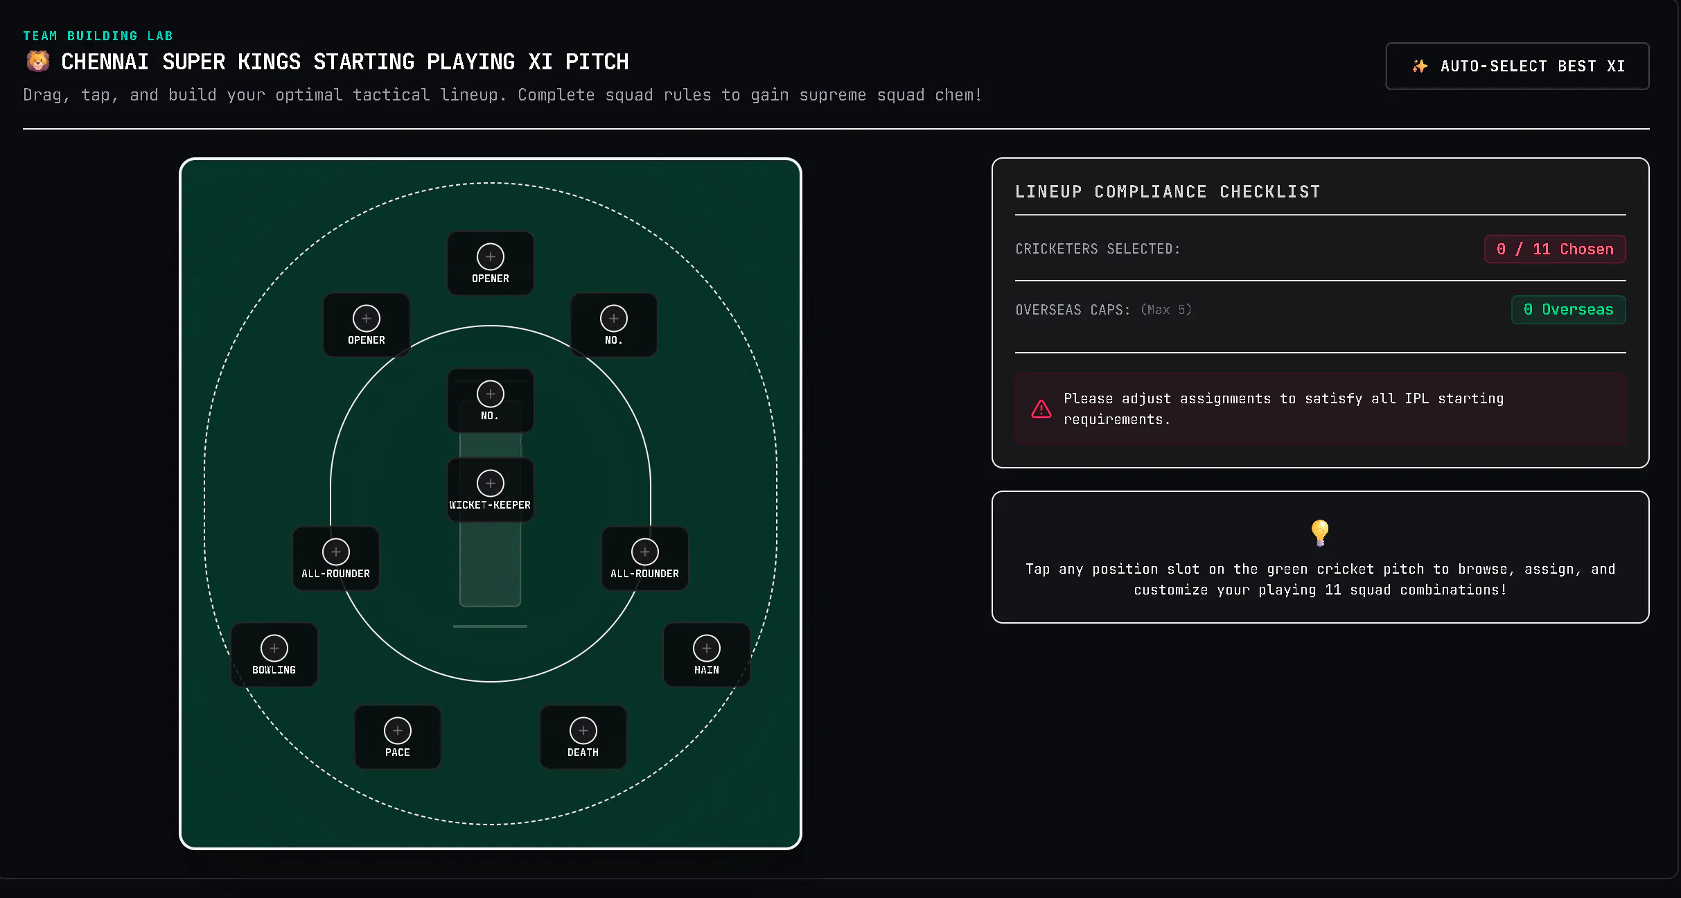The height and width of the screenshot is (898, 1681).
Task: Click the '0 Overseas' badge
Action: pyautogui.click(x=1569, y=310)
